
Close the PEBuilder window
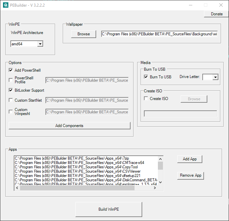[221, 5]
